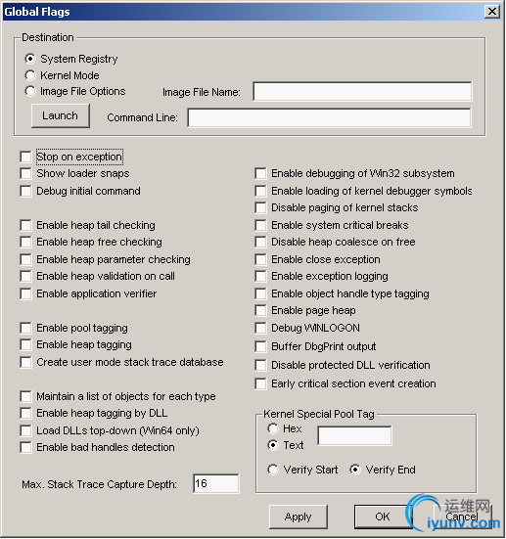Enable application verifier checkbox
The width and height of the screenshot is (506, 539).
click(25, 293)
